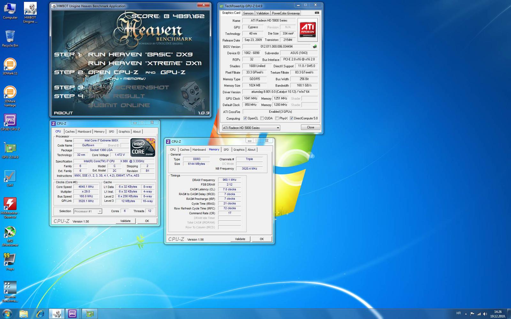
Task: Click the Windows Start button
Action: pyautogui.click(x=7, y=314)
